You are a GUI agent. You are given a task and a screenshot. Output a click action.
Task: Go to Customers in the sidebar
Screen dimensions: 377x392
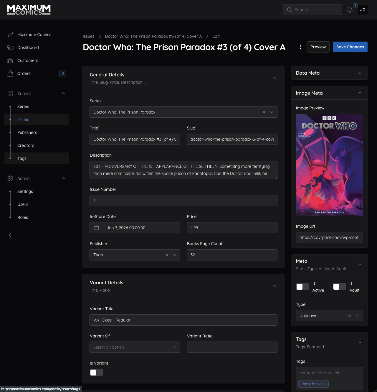point(28,60)
